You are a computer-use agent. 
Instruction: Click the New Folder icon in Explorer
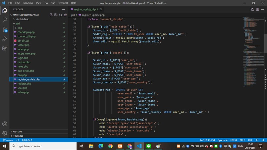pos(56,15)
